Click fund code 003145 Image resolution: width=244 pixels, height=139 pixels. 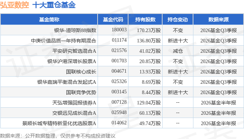[119, 92]
